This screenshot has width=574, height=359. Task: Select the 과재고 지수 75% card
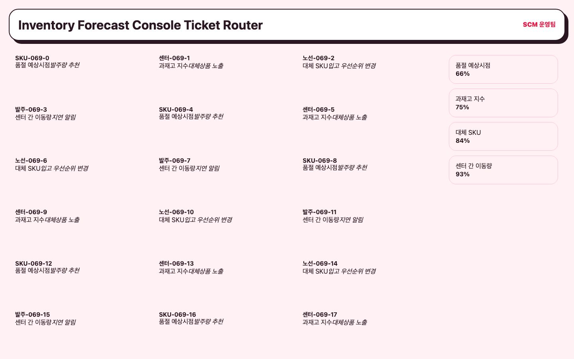tap(503, 103)
